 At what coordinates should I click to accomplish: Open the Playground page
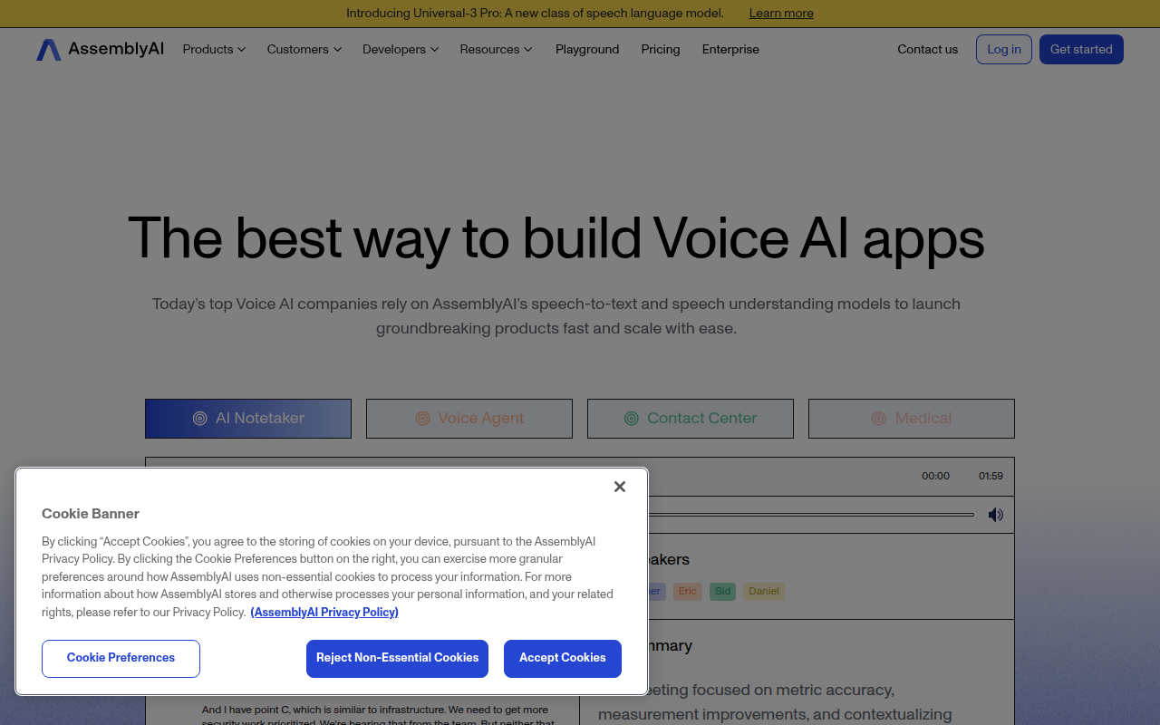[587, 49]
